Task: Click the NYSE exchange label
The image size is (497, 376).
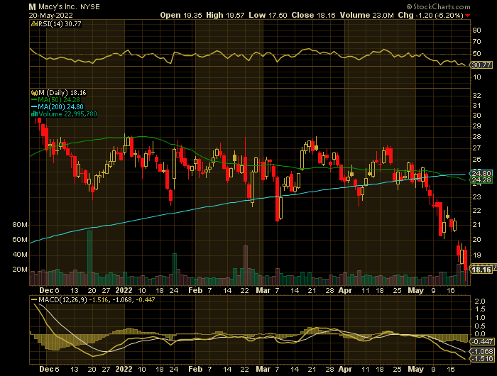Action: [x=90, y=7]
